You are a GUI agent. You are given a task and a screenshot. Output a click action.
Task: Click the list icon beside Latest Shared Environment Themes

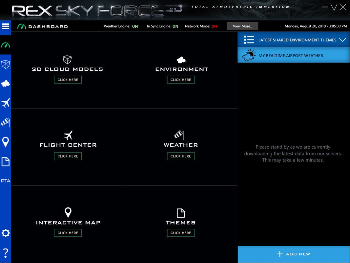pos(249,40)
